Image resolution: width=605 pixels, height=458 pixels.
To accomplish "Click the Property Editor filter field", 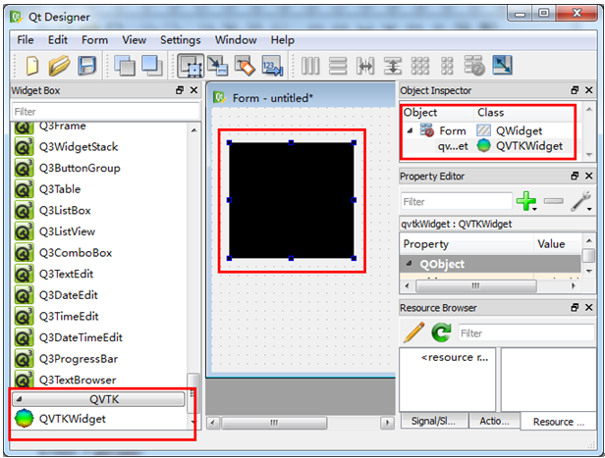I will 457,201.
